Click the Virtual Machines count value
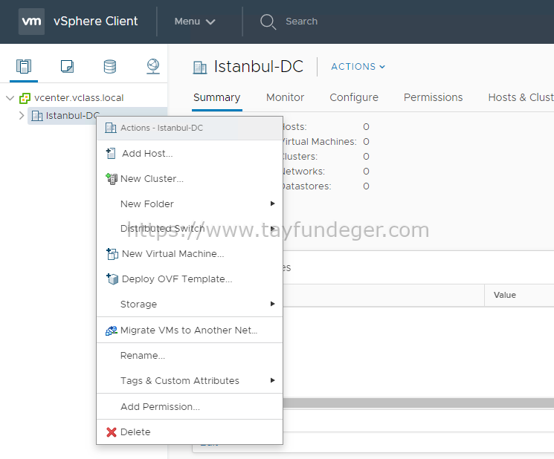 point(366,141)
